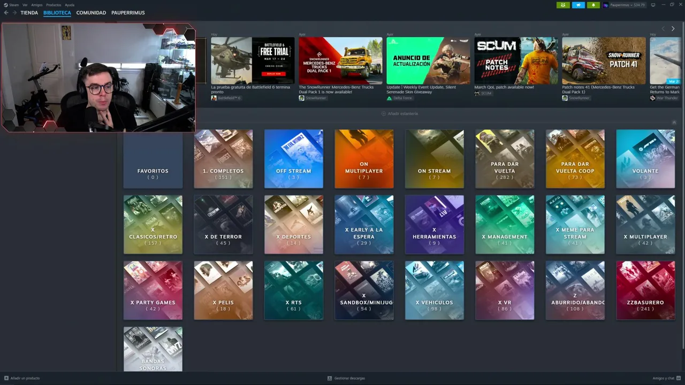This screenshot has width=685, height=385.
Task: Go back with the left arrow
Action: point(6,13)
